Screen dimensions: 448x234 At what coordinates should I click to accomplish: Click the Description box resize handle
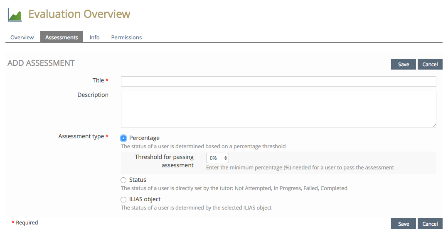click(x=434, y=125)
